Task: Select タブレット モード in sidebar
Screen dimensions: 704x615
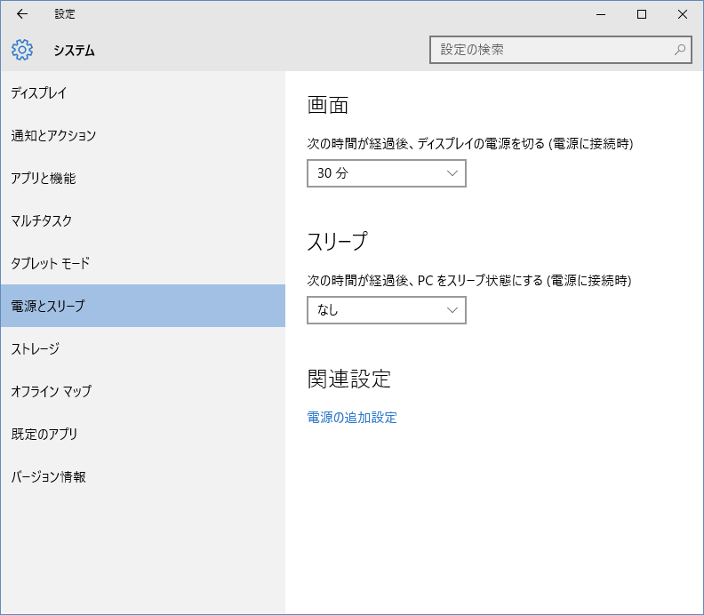Action: (x=51, y=264)
